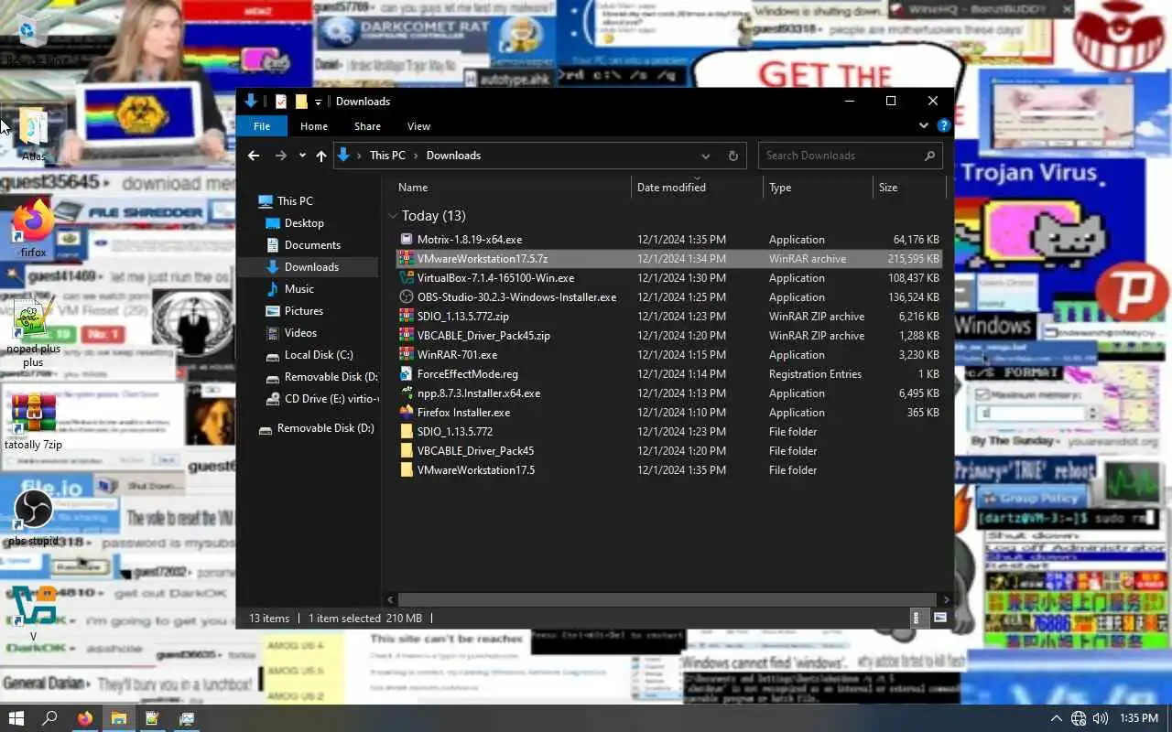Image resolution: width=1172 pixels, height=732 pixels.
Task: Select the VBCABLE_Driver_Pack45 folder
Action: [475, 451]
